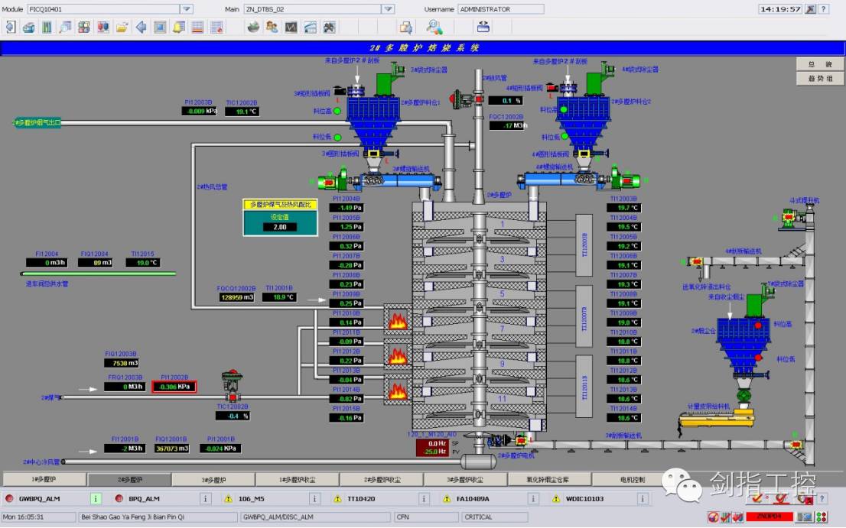846x528 pixels.
Task: Click the Module field FICQ10401
Action: click(x=103, y=9)
